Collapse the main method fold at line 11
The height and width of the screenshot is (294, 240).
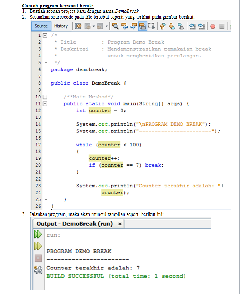tap(45, 104)
